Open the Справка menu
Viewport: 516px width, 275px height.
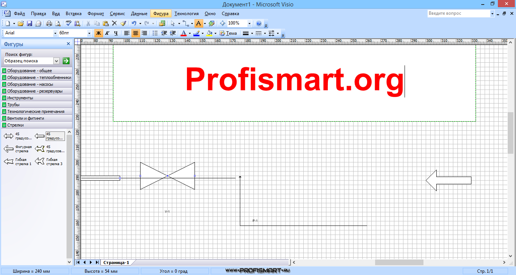[x=230, y=14]
